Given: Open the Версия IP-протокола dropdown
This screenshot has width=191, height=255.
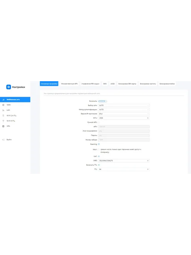Looking at the screenshot, I should pyautogui.click(x=124, y=114).
